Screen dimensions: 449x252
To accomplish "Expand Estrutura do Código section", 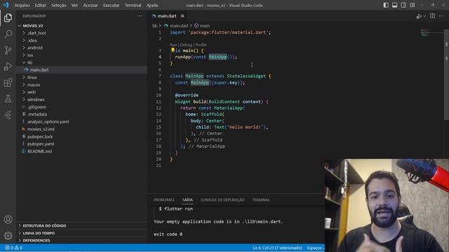I will (x=81, y=225).
